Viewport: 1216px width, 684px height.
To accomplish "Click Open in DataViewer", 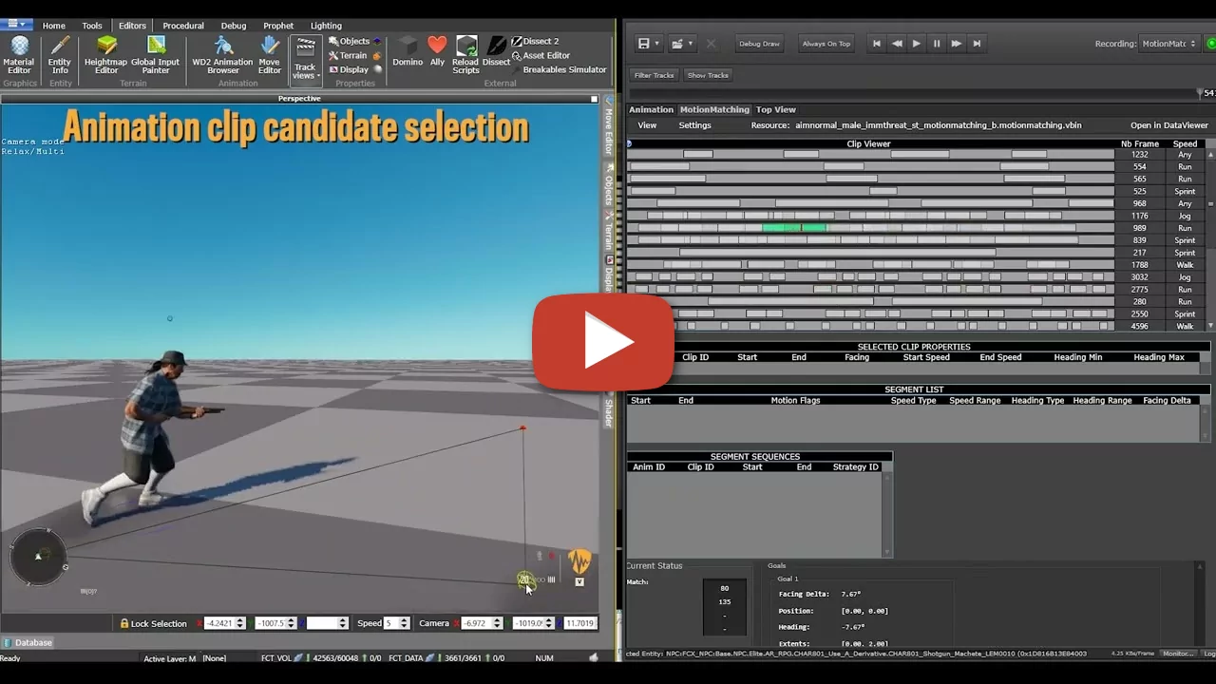I will (x=1169, y=125).
